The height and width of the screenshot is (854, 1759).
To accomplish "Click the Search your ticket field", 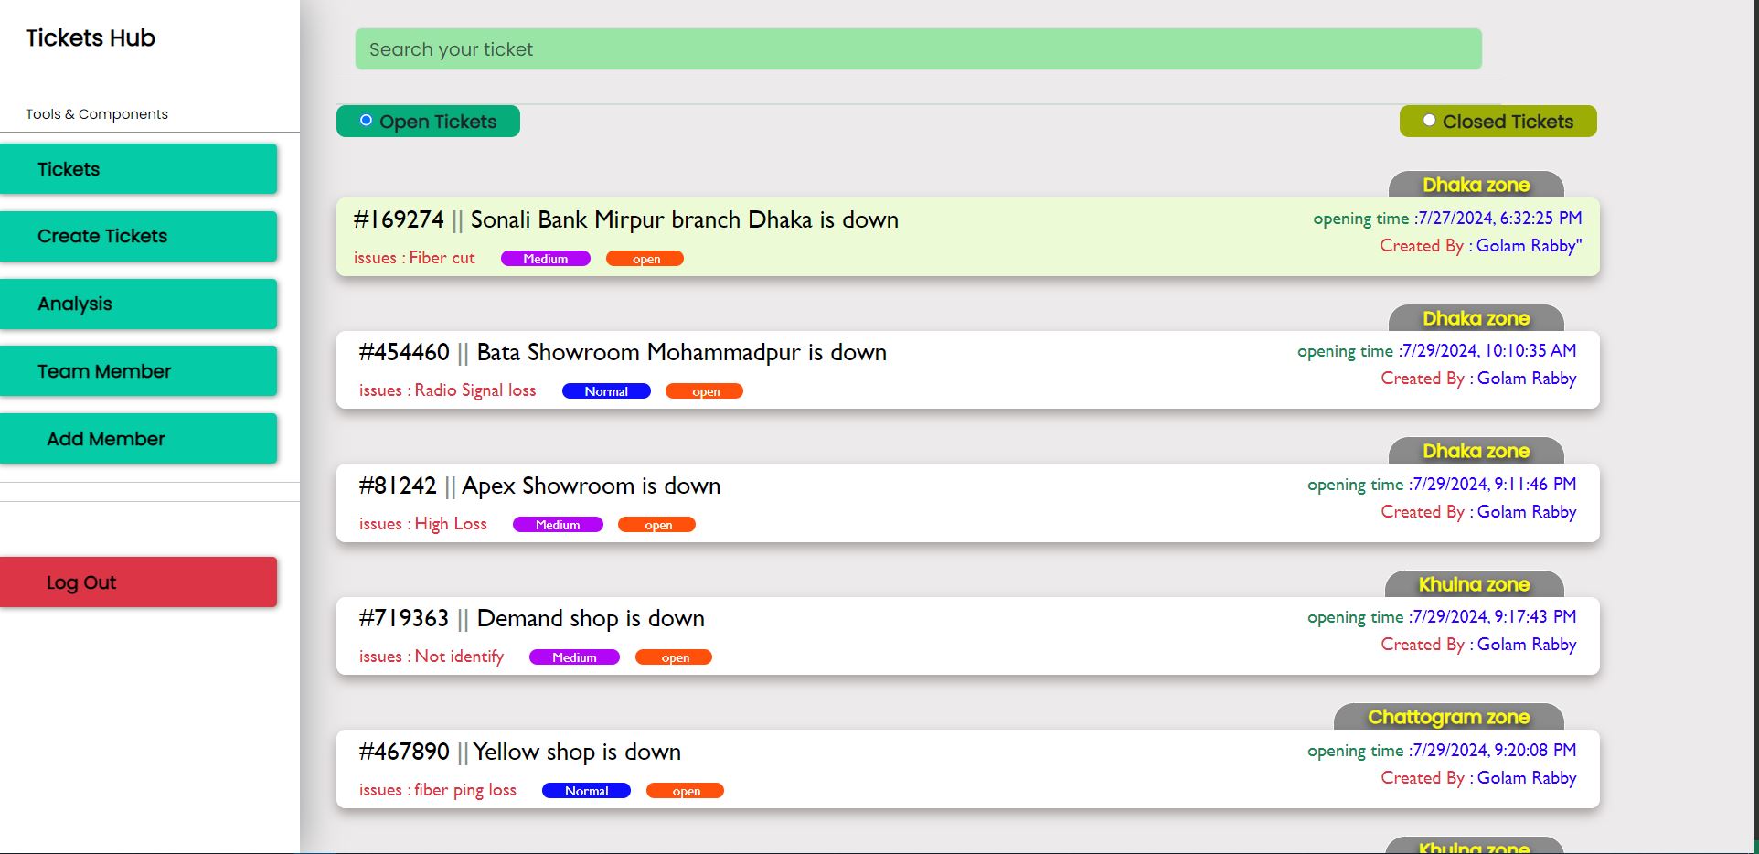I will [x=918, y=49].
